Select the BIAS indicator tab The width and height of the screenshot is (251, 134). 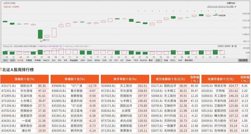pos(90,60)
